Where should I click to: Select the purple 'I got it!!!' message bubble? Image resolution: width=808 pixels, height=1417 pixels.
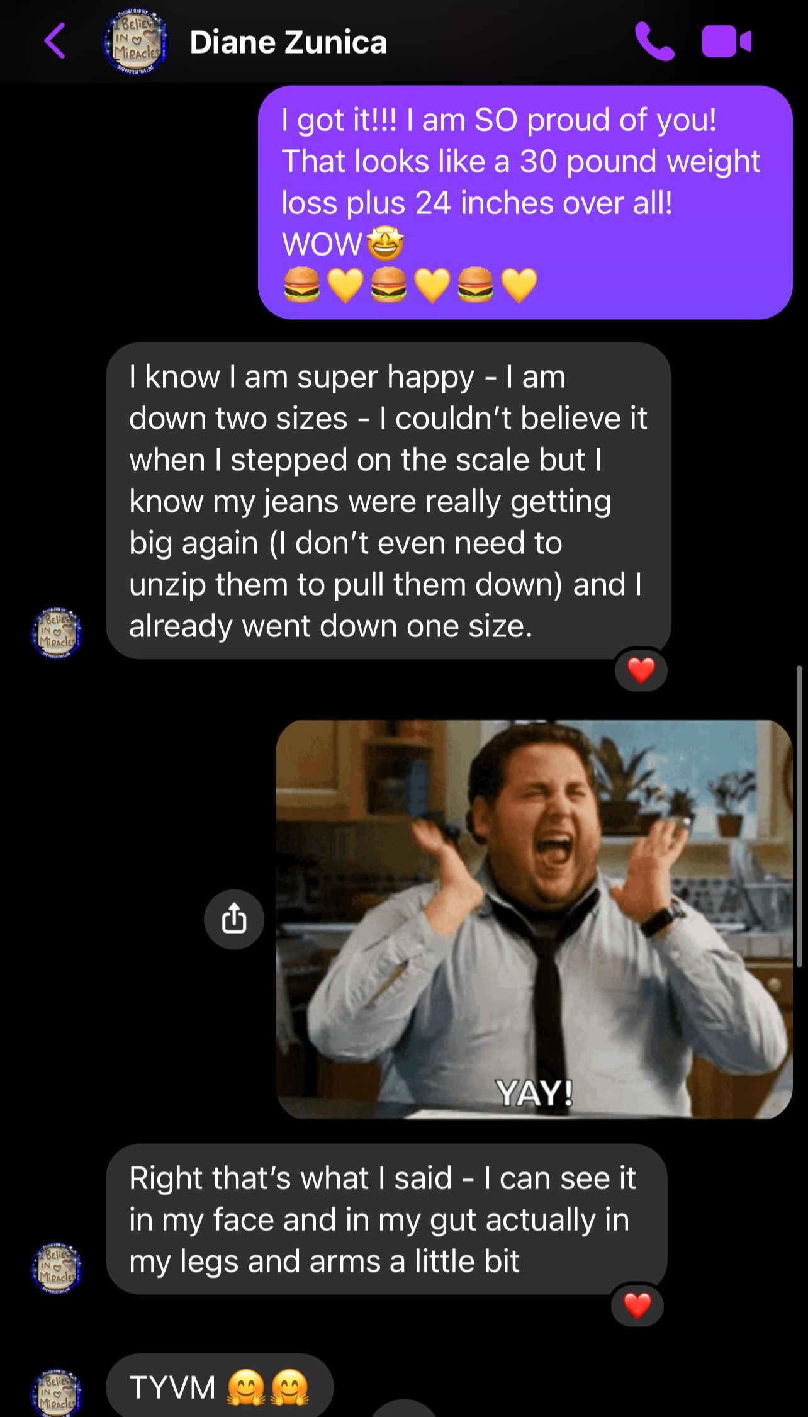click(x=525, y=202)
